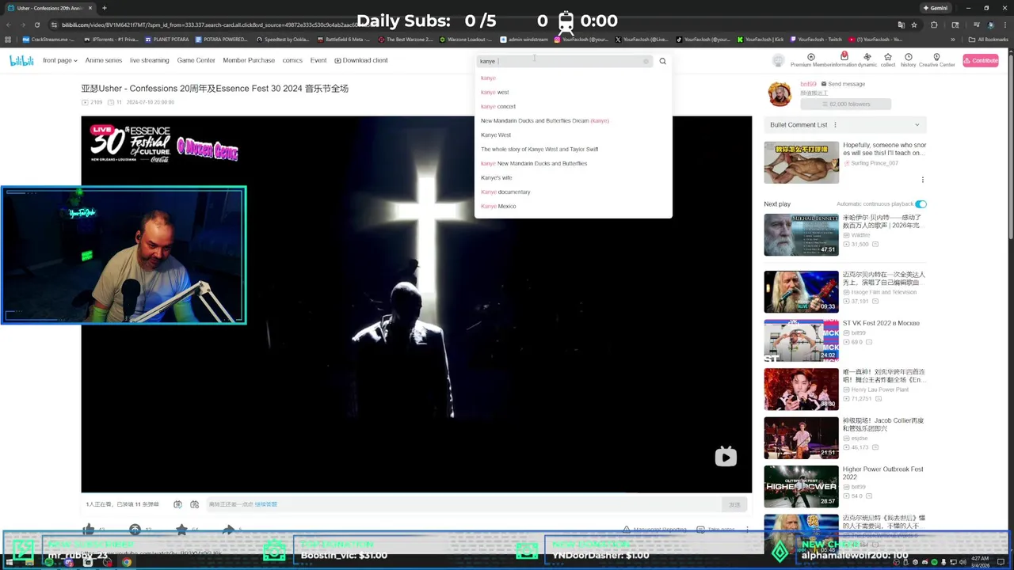Open Higher Power Outbreak Fest thumbnail

pyautogui.click(x=801, y=486)
